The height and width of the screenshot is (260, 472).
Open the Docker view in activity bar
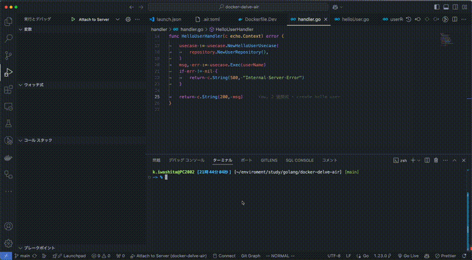tap(8, 158)
